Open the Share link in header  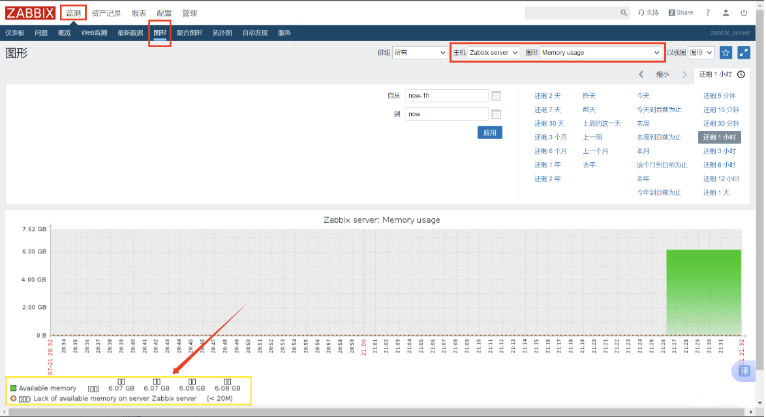tap(681, 12)
